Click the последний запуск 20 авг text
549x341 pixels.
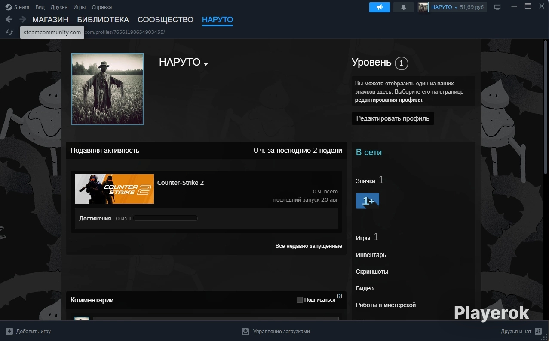pos(306,200)
